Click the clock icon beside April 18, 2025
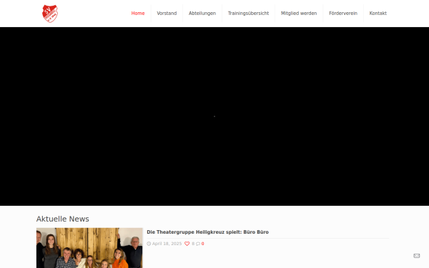The image size is (429, 268). click(149, 244)
